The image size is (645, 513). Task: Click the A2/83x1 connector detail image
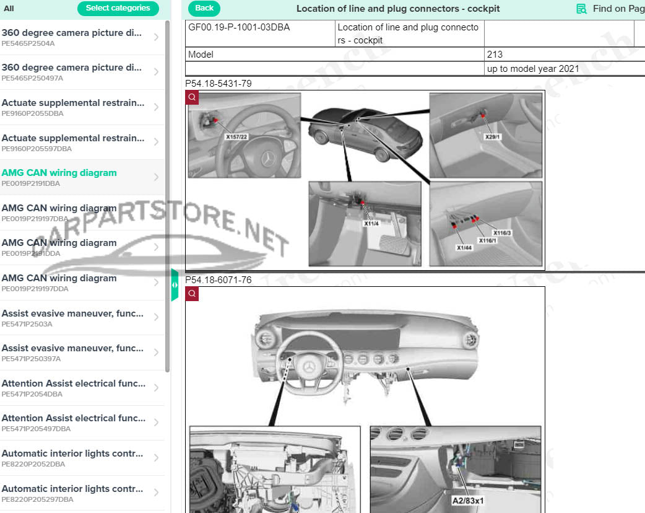[455, 468]
